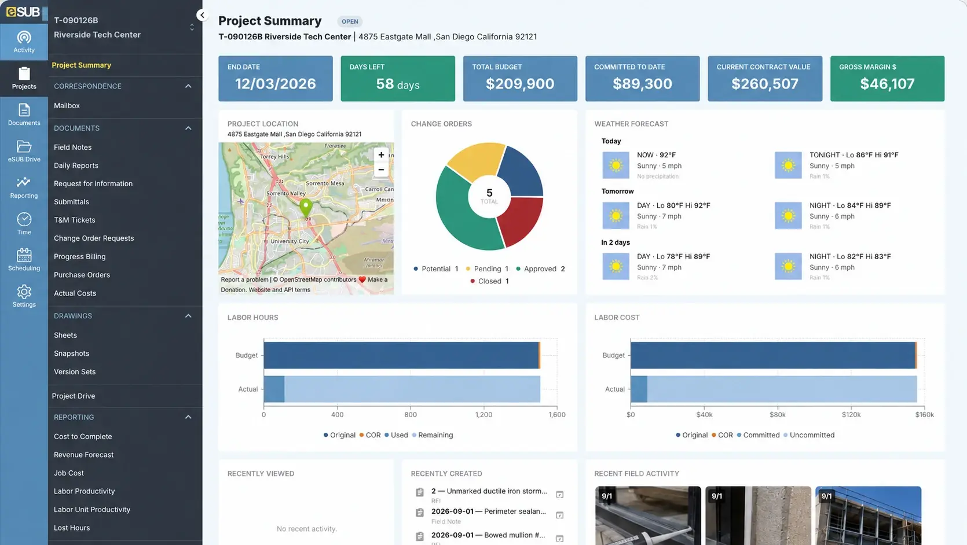Viewport: 967px width, 545px height.
Task: Open Projects from the left rail
Action: (x=24, y=78)
